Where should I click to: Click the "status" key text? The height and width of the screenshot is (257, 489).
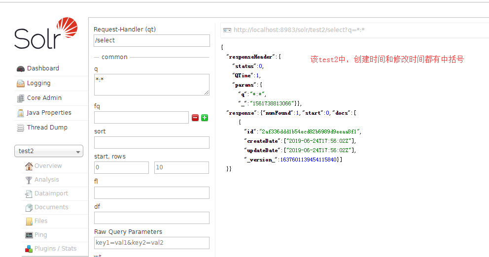point(244,66)
